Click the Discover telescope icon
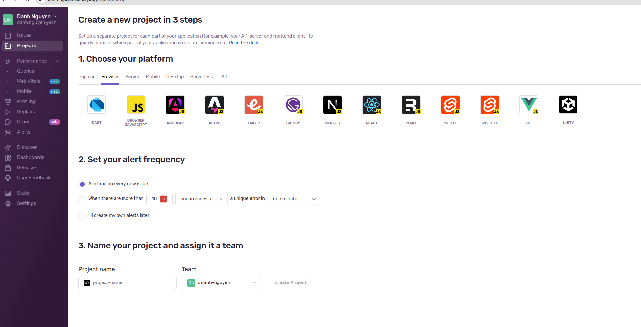Image resolution: width=641 pixels, height=327 pixels. 8,148
